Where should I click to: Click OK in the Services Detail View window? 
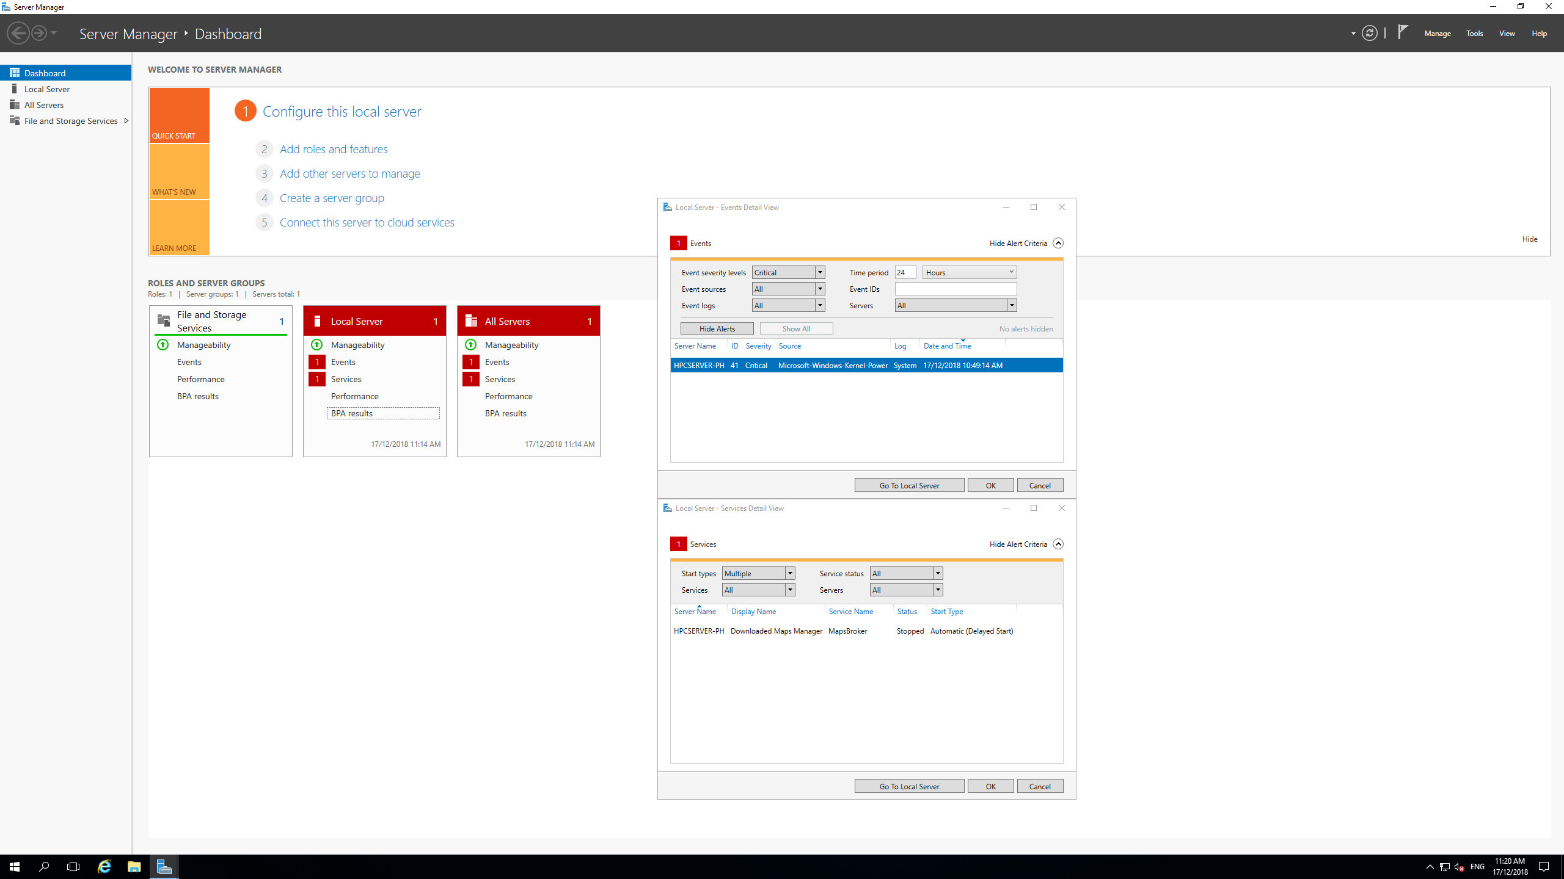click(x=990, y=786)
